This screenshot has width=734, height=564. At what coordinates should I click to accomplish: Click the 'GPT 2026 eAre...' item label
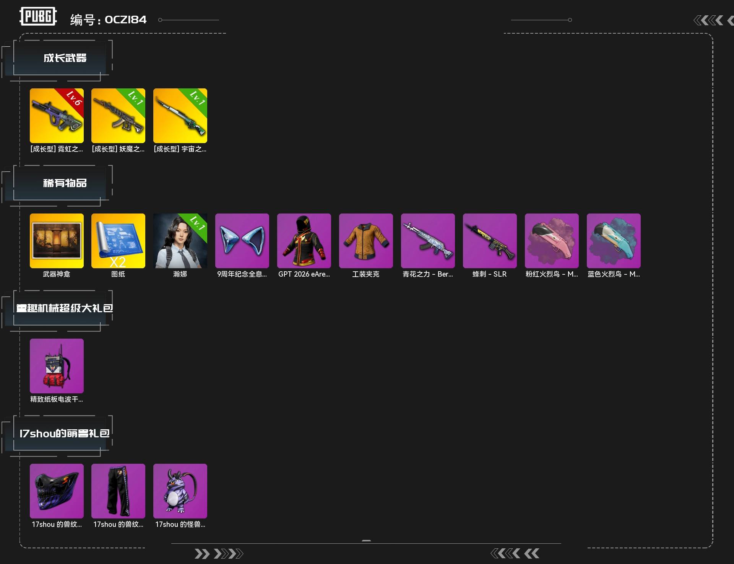(x=304, y=274)
